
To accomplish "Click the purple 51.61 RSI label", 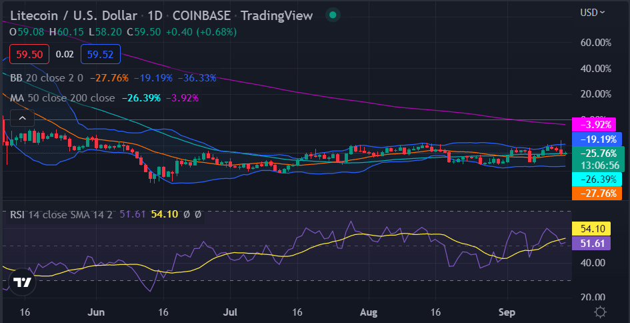I will click(x=591, y=244).
